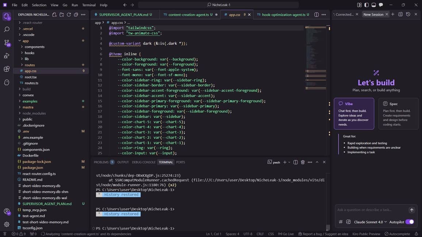Toggle the Autopilot switch

point(409,222)
